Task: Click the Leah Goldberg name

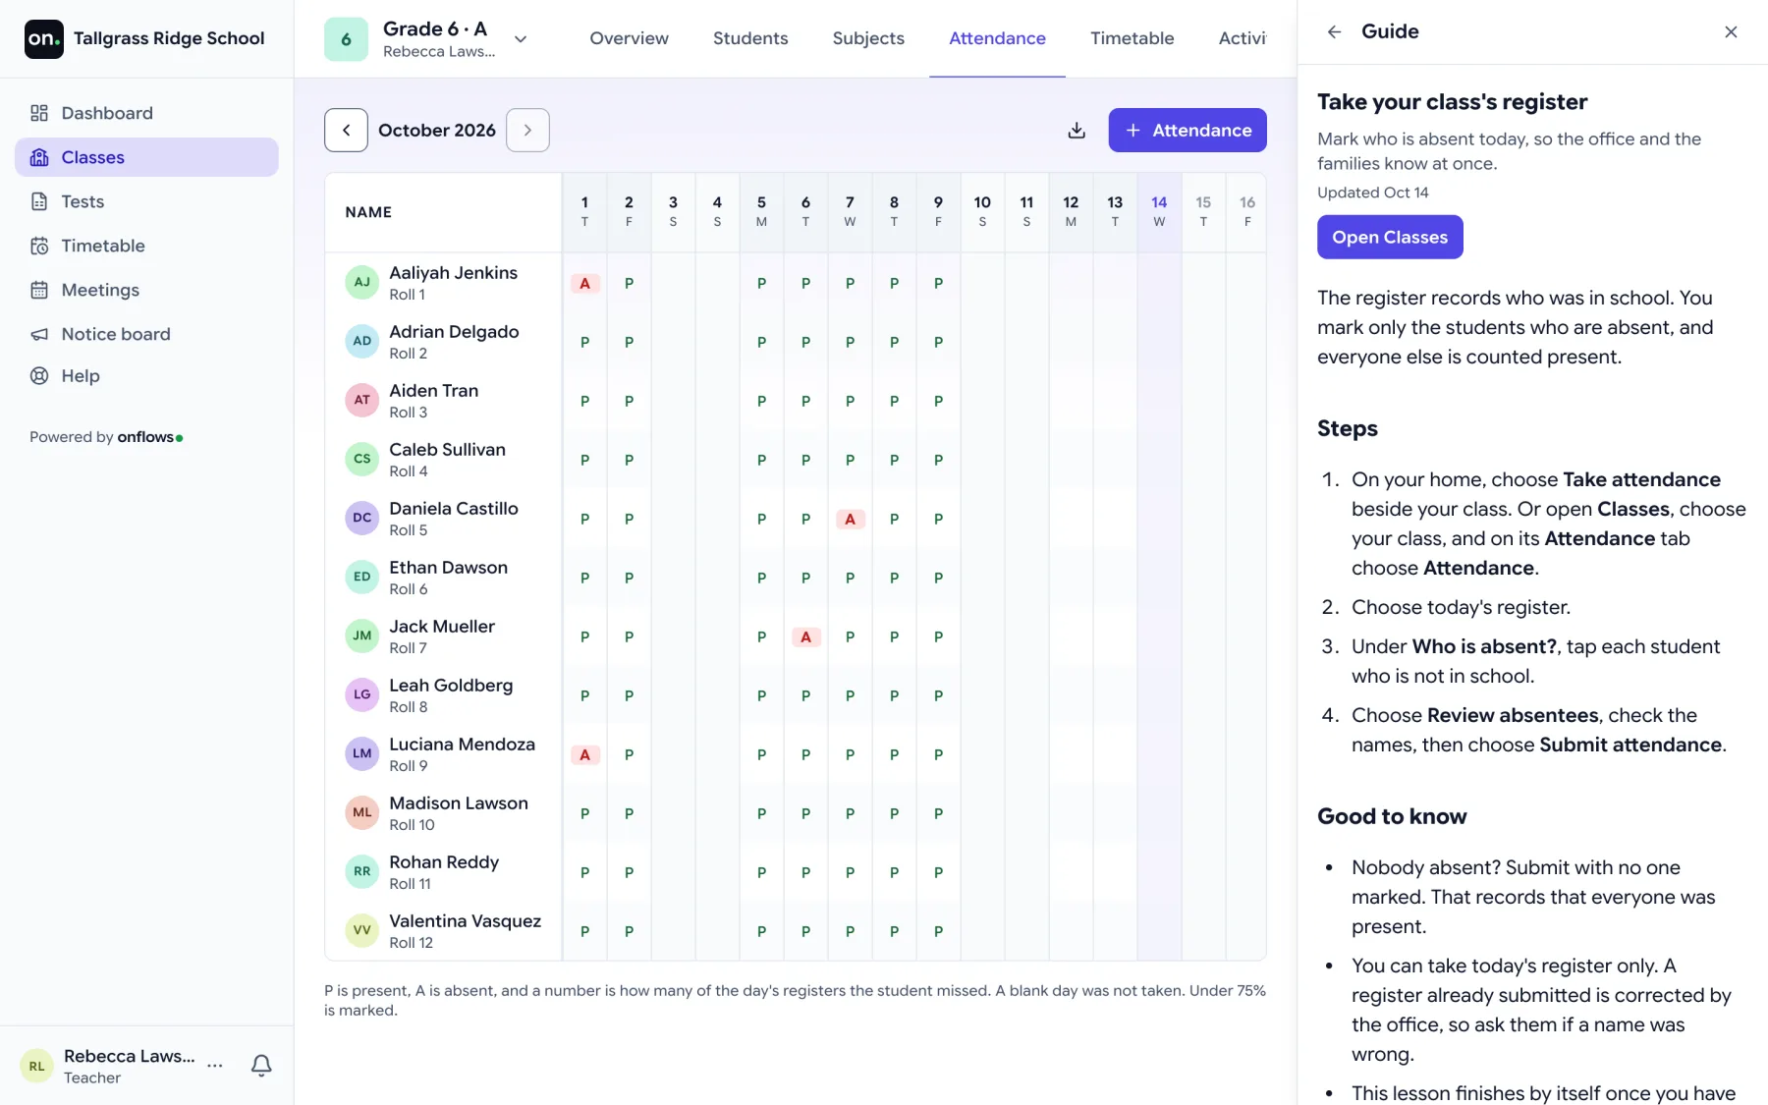Action: 451,685
